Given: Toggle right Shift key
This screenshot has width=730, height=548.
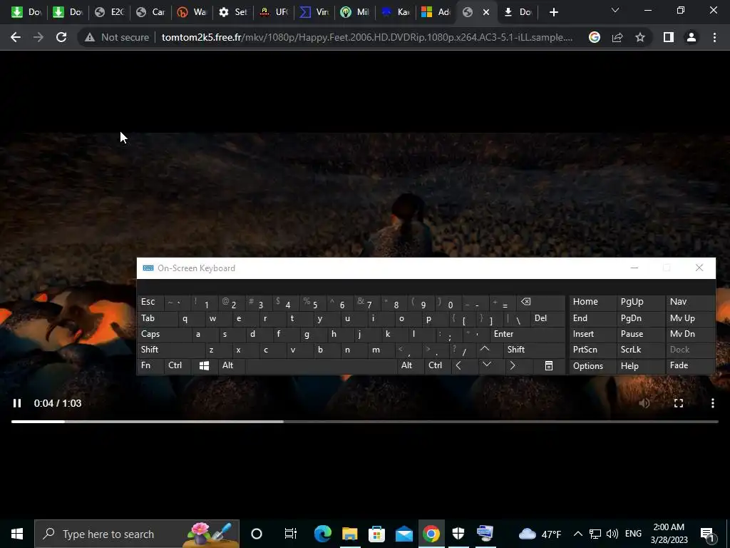Looking at the screenshot, I should coord(534,350).
